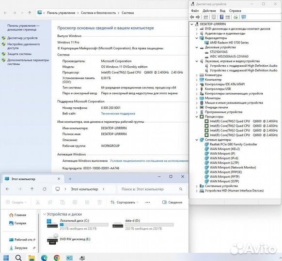
Task: Expand Контроллеры USB node
Action: (197, 89)
